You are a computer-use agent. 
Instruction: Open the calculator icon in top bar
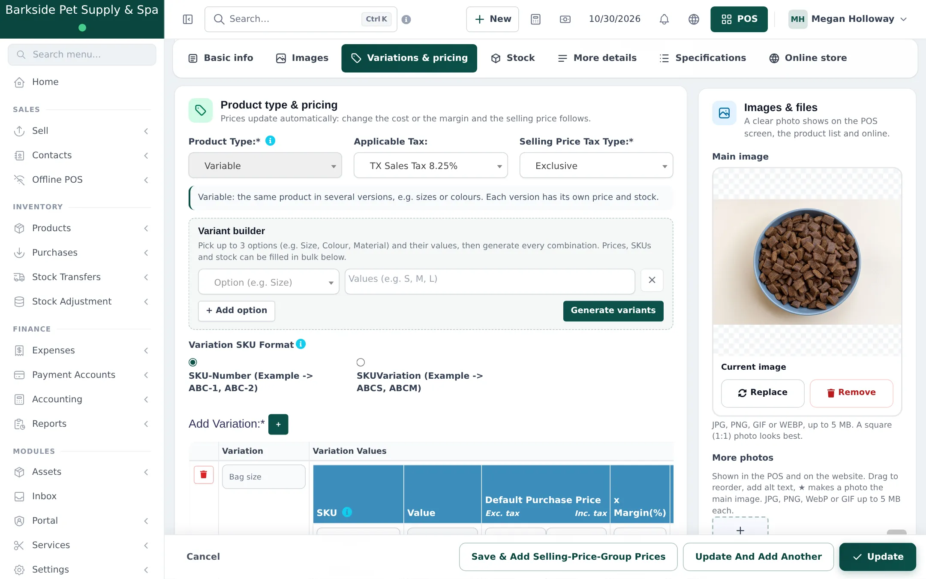tap(535, 19)
